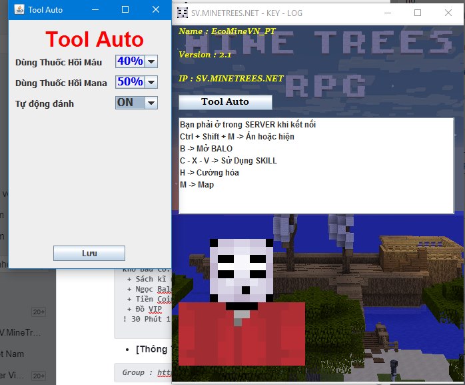Click the 'Group :' link text in background page
Viewport: 465px width, 385px height.
[147, 372]
